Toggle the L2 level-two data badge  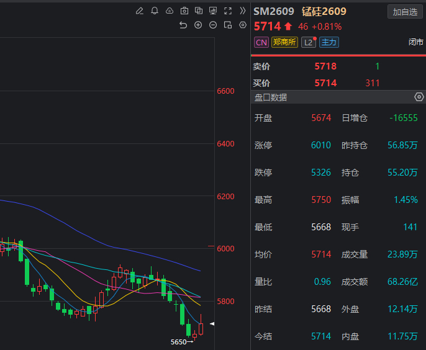[309, 42]
